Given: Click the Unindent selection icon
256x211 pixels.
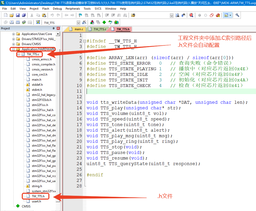Looking at the screenshot, I should pos(113,15).
